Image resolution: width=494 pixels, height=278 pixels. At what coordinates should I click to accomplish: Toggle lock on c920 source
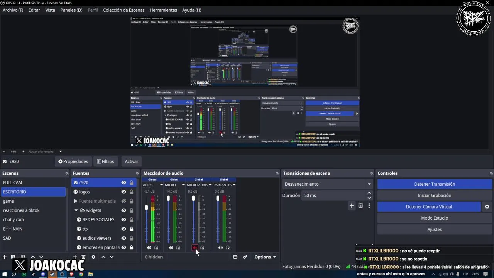pyautogui.click(x=131, y=183)
